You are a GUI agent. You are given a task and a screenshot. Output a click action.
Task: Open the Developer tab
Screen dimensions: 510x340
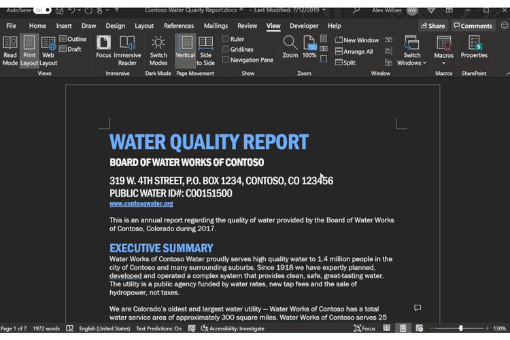[x=304, y=26]
